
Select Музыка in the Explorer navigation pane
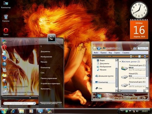(102, 70)
